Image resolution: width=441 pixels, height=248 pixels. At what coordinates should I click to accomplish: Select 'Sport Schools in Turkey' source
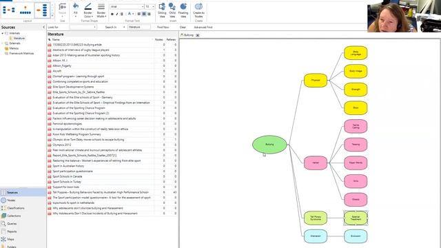(67, 182)
